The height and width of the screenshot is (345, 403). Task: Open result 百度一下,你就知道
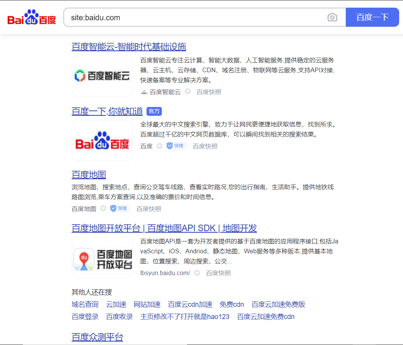[x=107, y=111]
